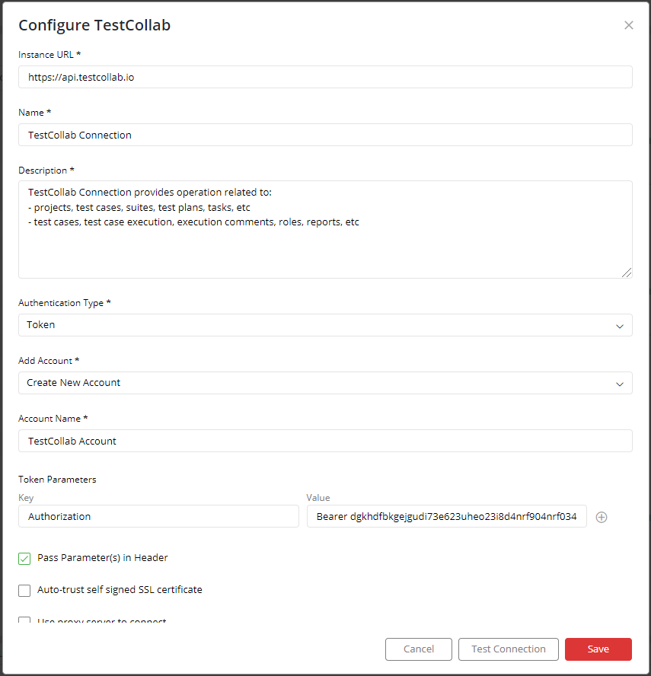
Task: Click inside the Description text area
Action: coord(325,229)
